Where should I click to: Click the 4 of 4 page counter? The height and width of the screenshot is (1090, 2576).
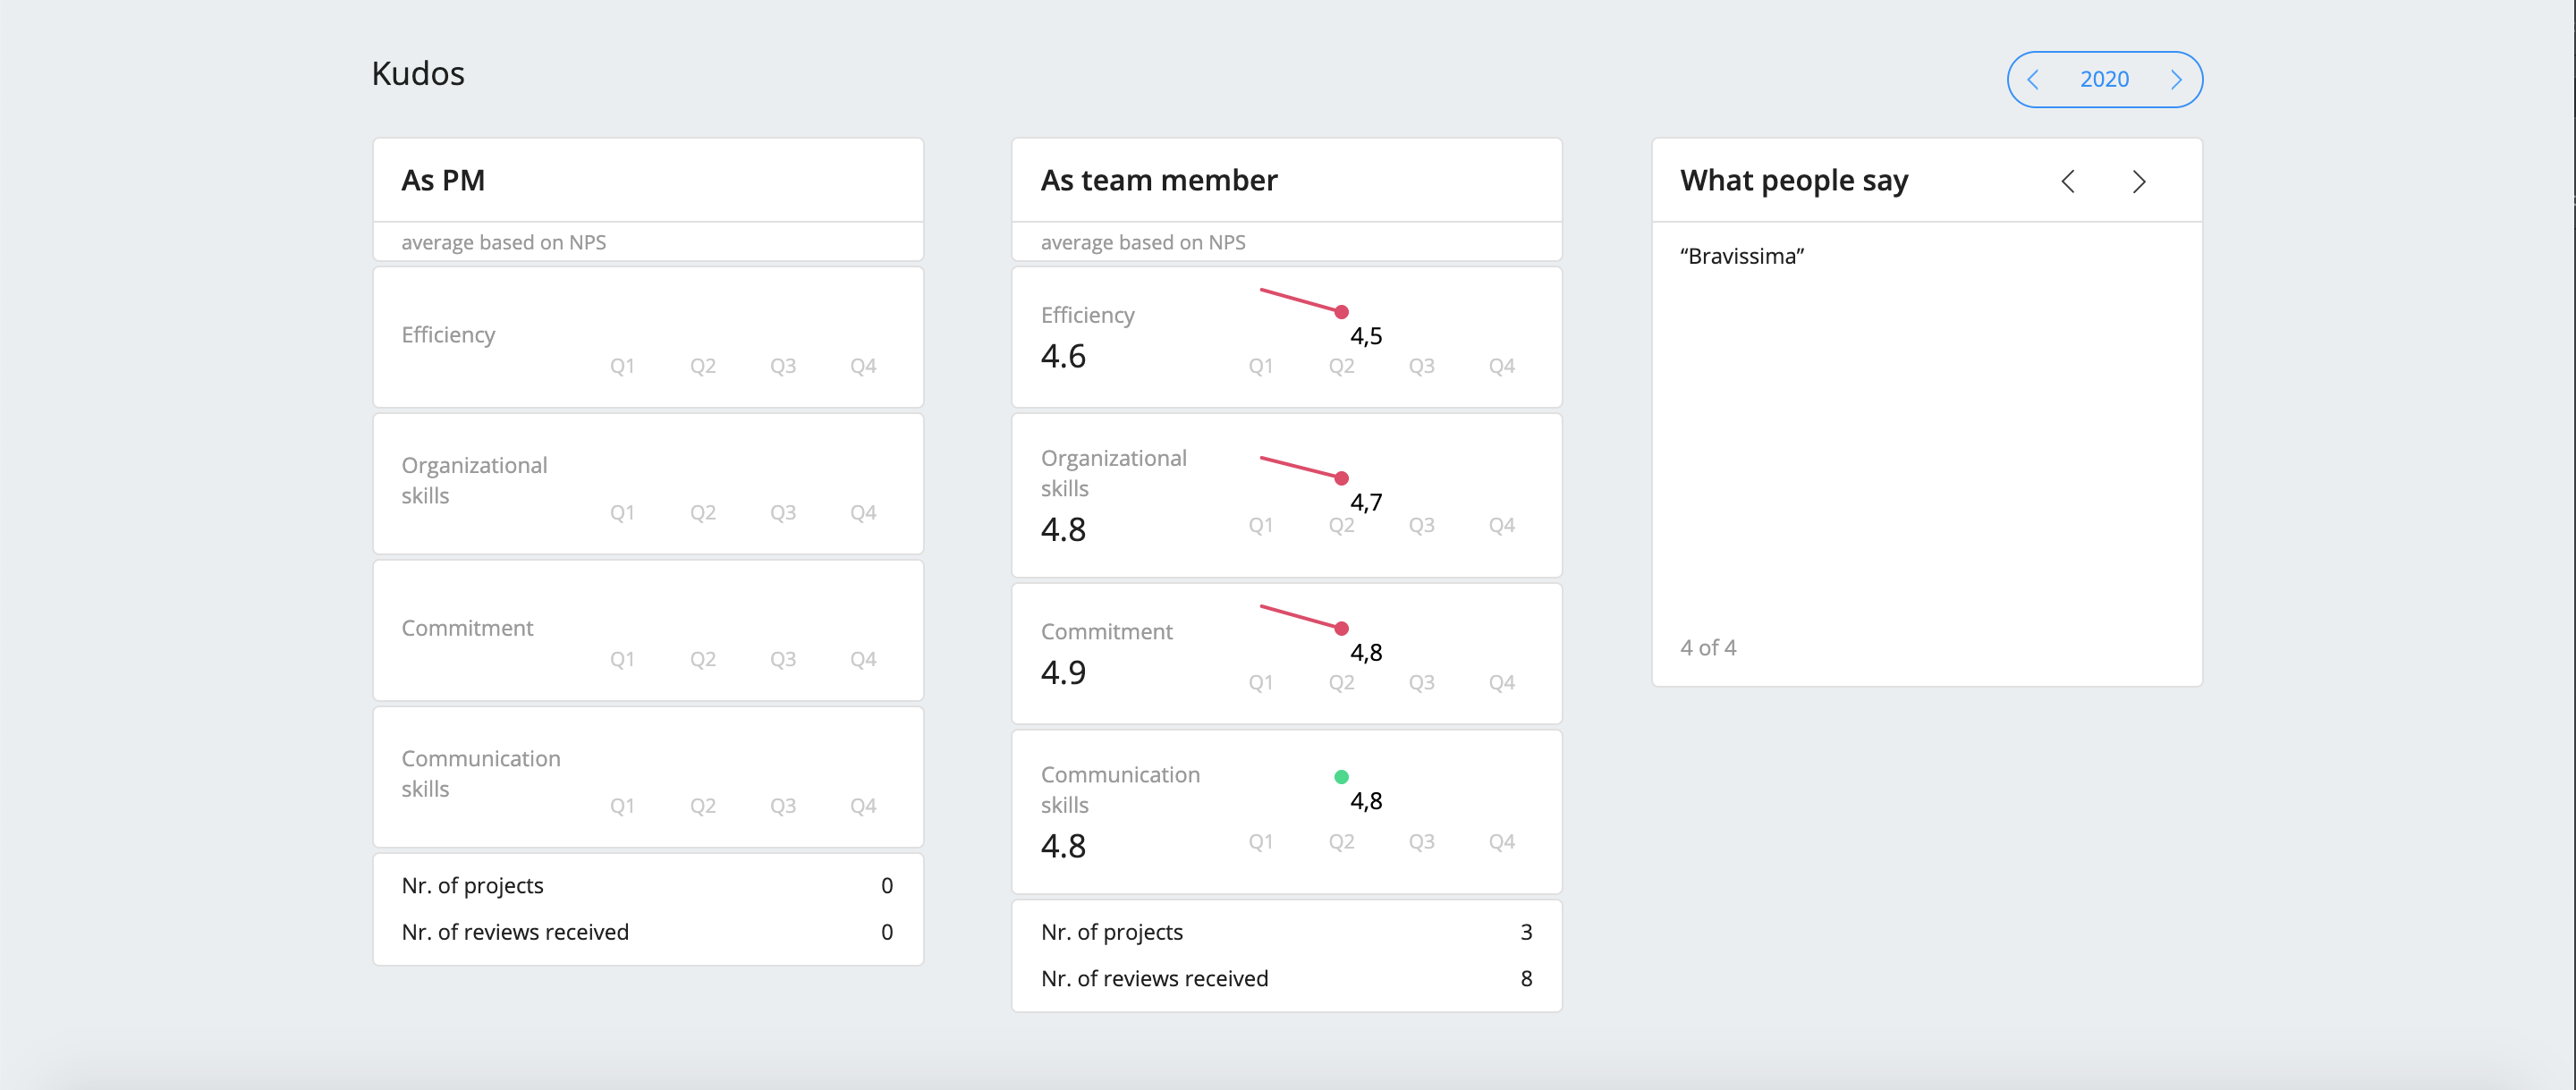coord(1708,647)
